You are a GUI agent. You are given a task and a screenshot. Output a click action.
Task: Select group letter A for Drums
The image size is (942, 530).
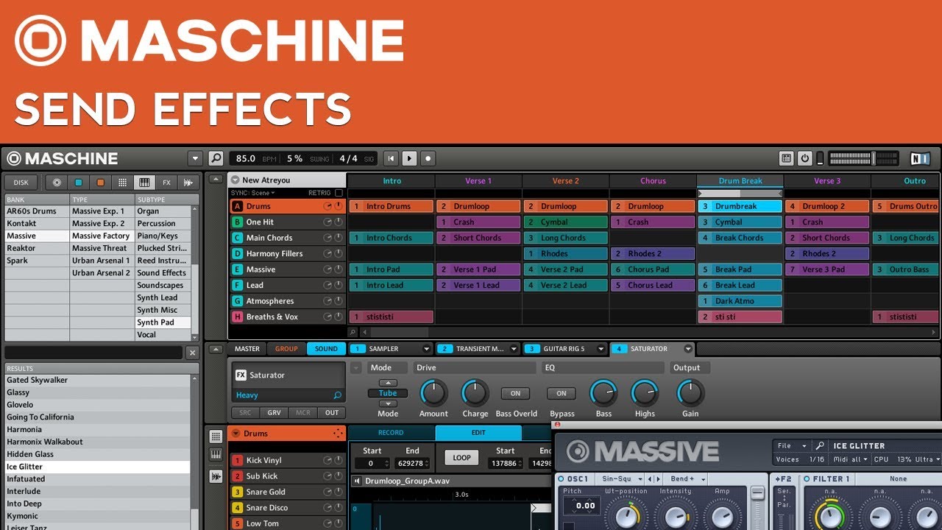[x=237, y=206]
